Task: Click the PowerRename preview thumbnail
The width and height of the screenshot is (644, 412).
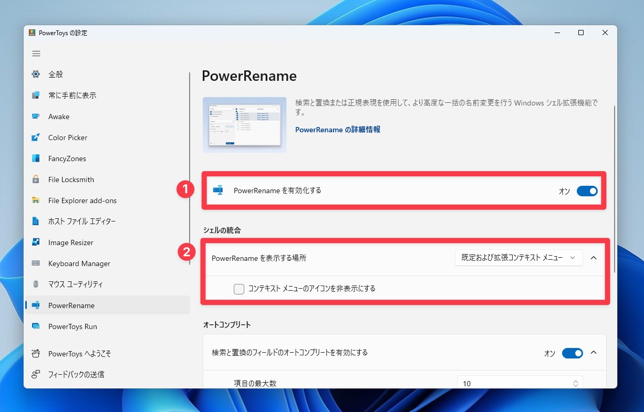Action: [x=244, y=124]
